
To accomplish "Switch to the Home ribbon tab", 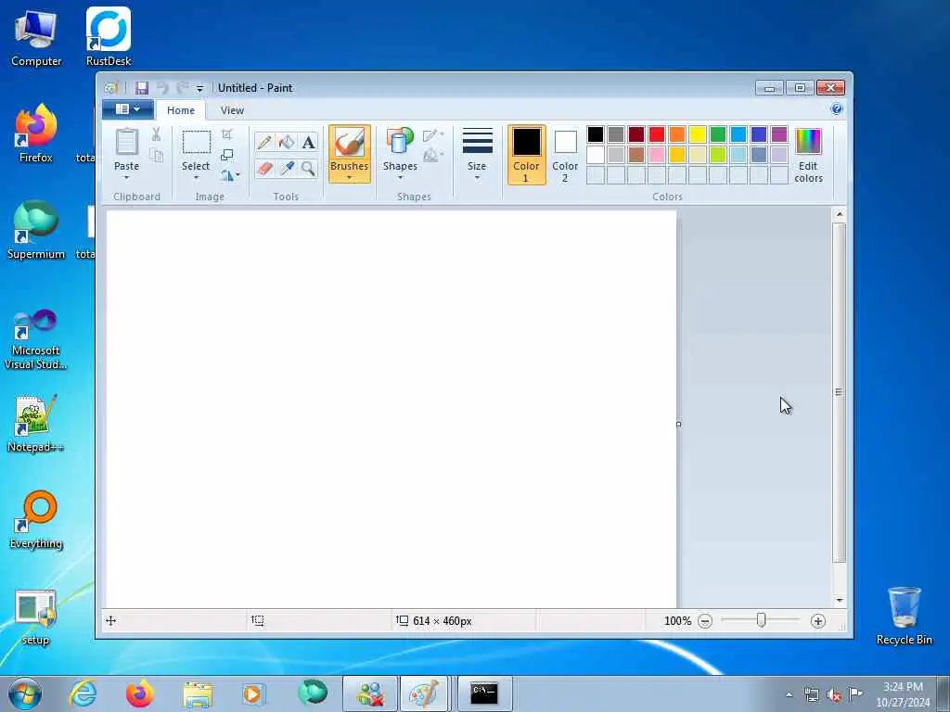I will (181, 111).
